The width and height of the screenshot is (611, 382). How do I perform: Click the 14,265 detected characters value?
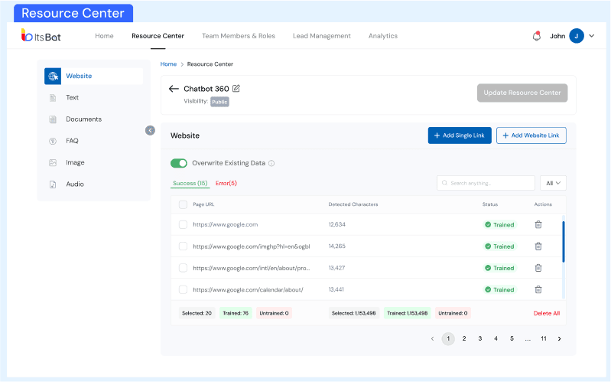click(337, 247)
